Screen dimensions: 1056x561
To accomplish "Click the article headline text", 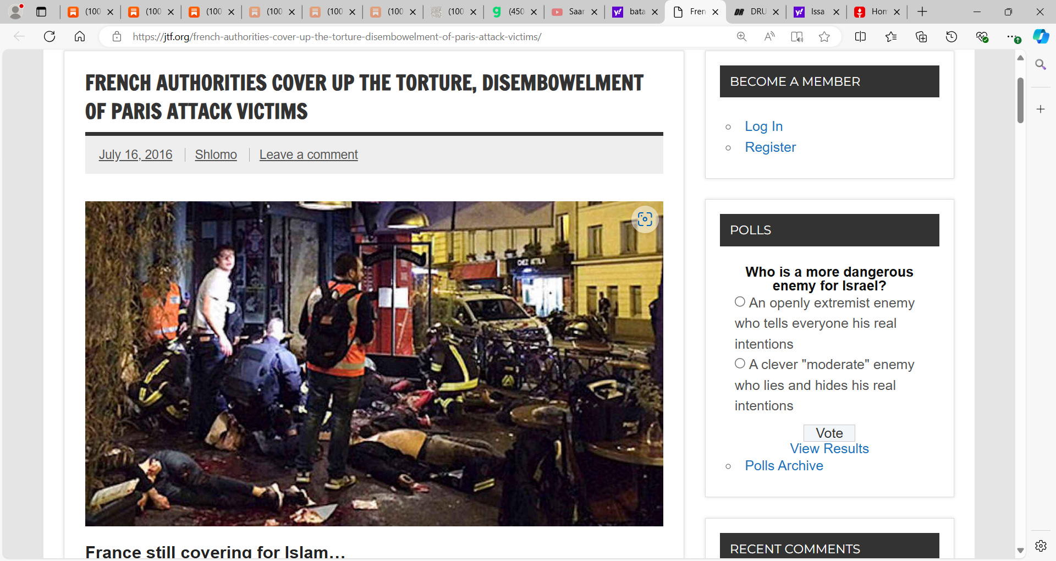I will 364,97.
